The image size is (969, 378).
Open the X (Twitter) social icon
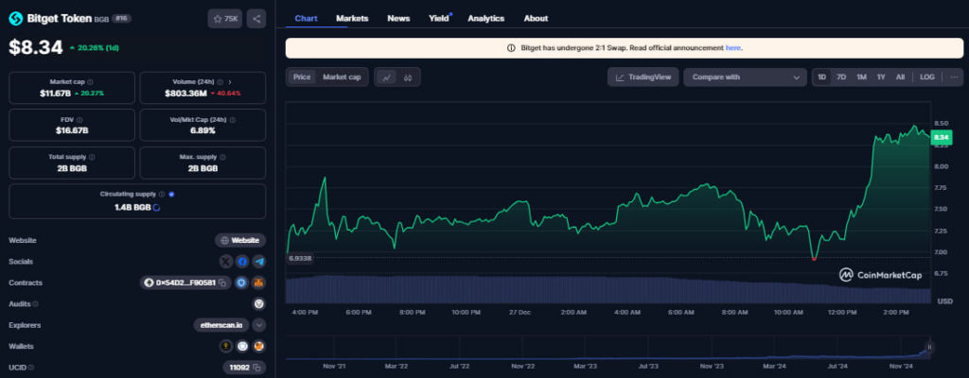[226, 262]
